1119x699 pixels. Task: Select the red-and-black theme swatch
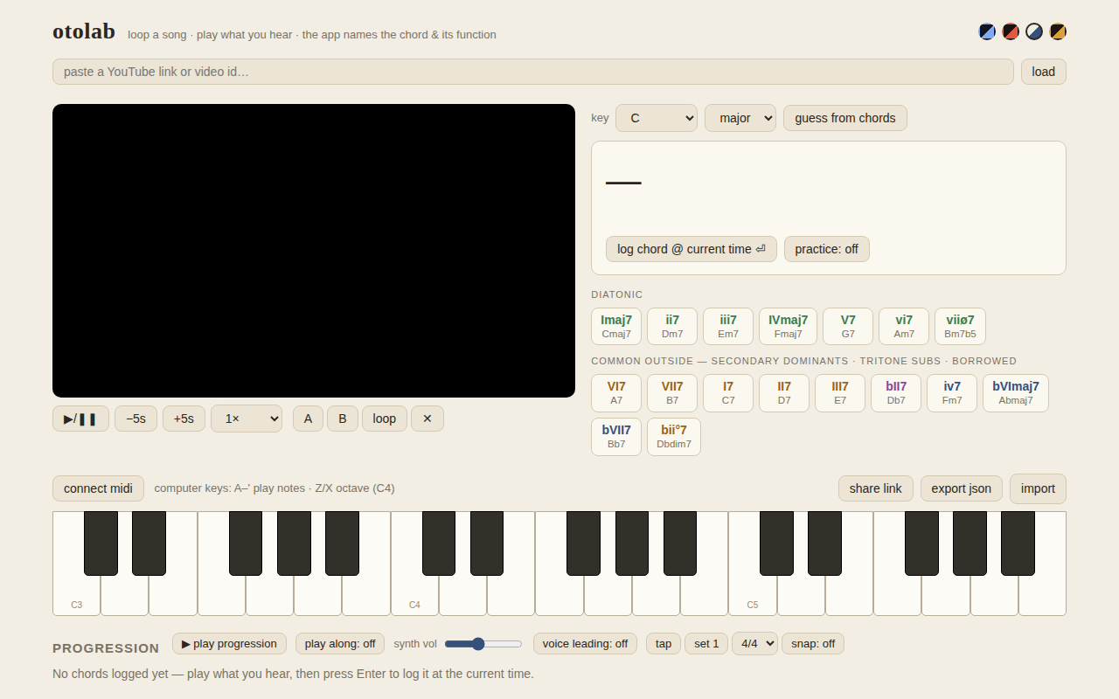pyautogui.click(x=1011, y=31)
